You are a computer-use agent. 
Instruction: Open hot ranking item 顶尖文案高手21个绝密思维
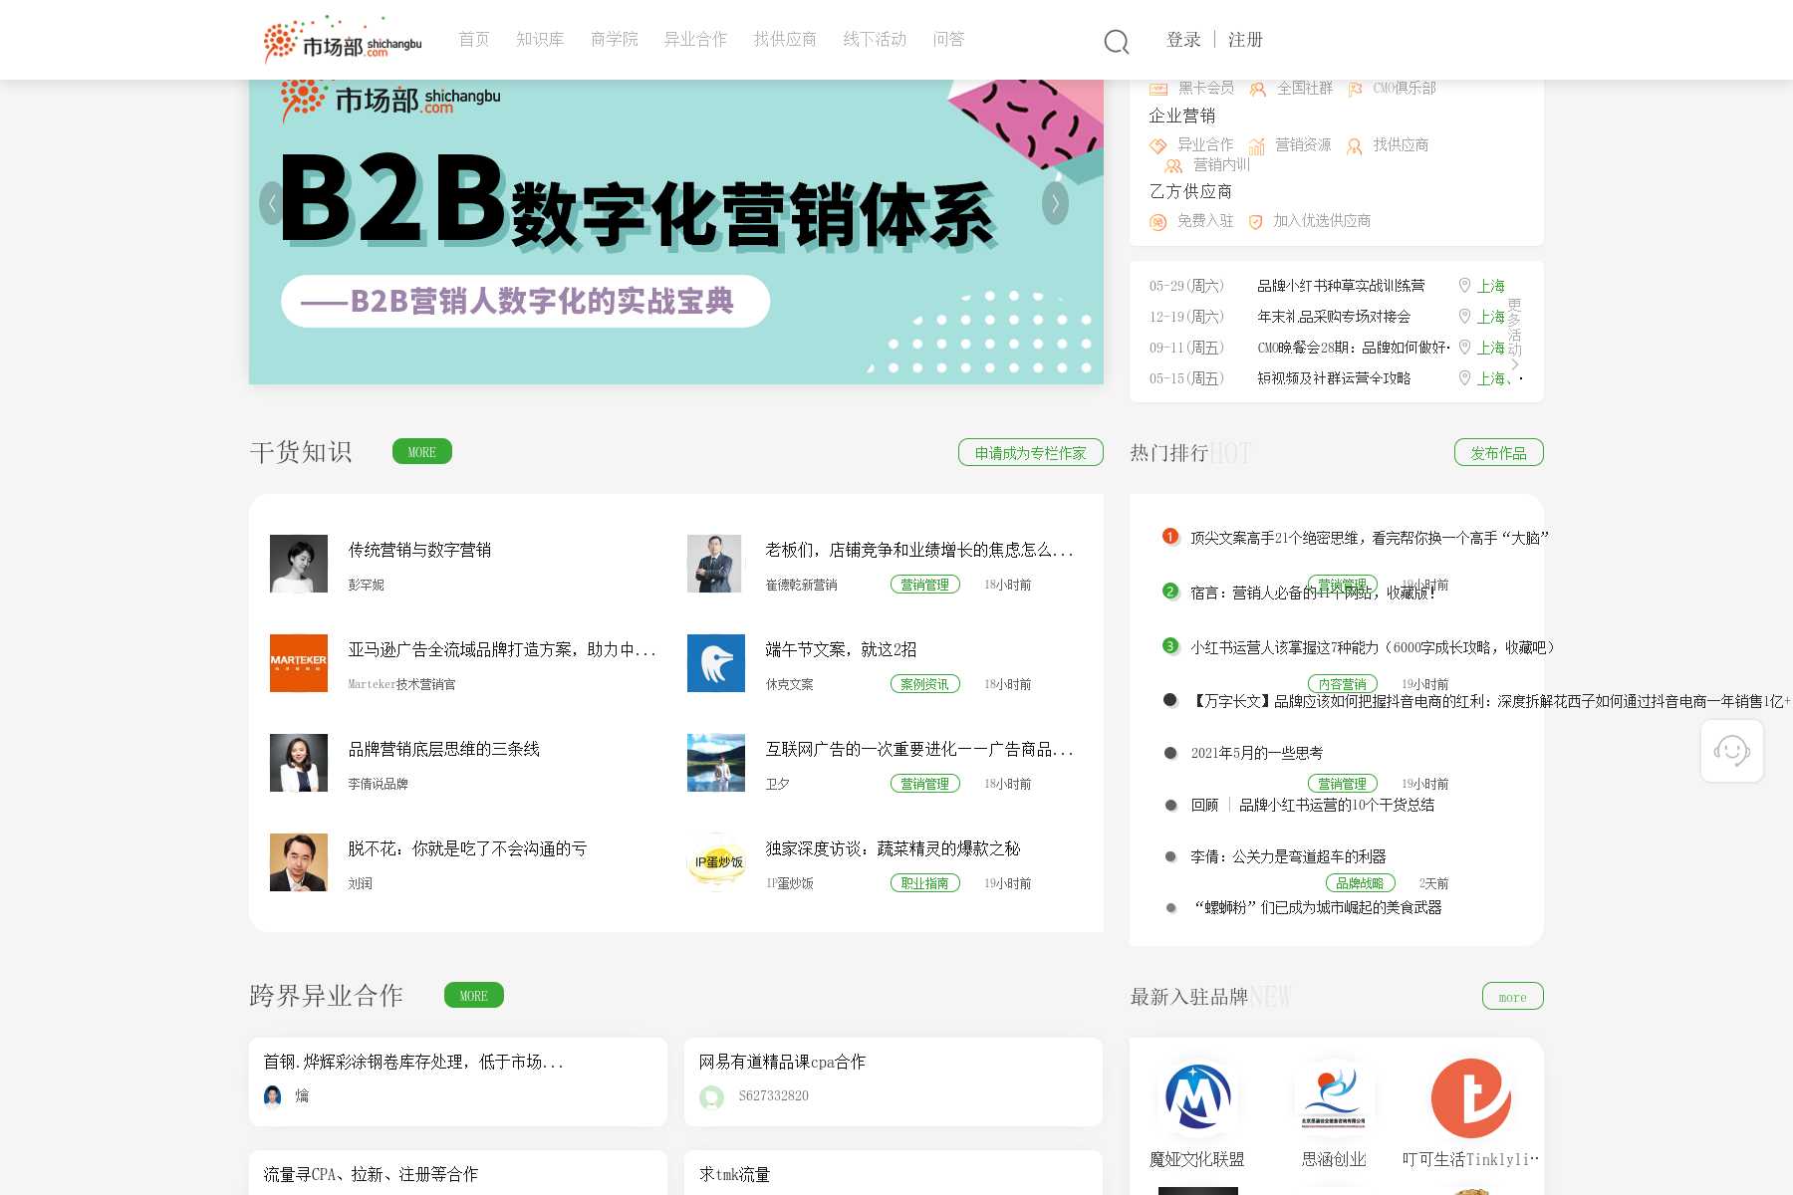pyautogui.click(x=1370, y=538)
